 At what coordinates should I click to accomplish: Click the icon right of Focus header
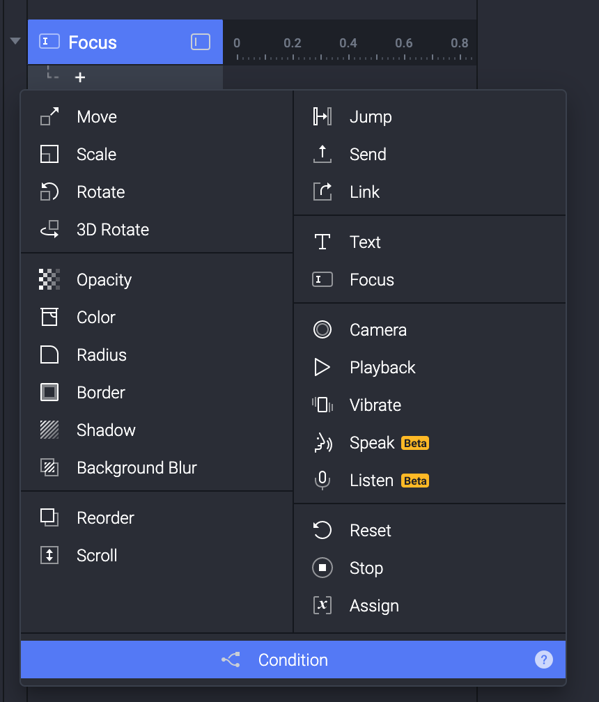[x=201, y=42]
